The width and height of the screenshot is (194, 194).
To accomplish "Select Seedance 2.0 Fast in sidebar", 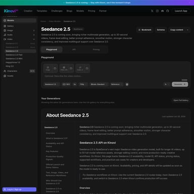I will click(x=14, y=55).
